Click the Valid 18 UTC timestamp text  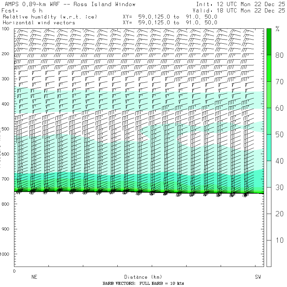tap(239, 11)
